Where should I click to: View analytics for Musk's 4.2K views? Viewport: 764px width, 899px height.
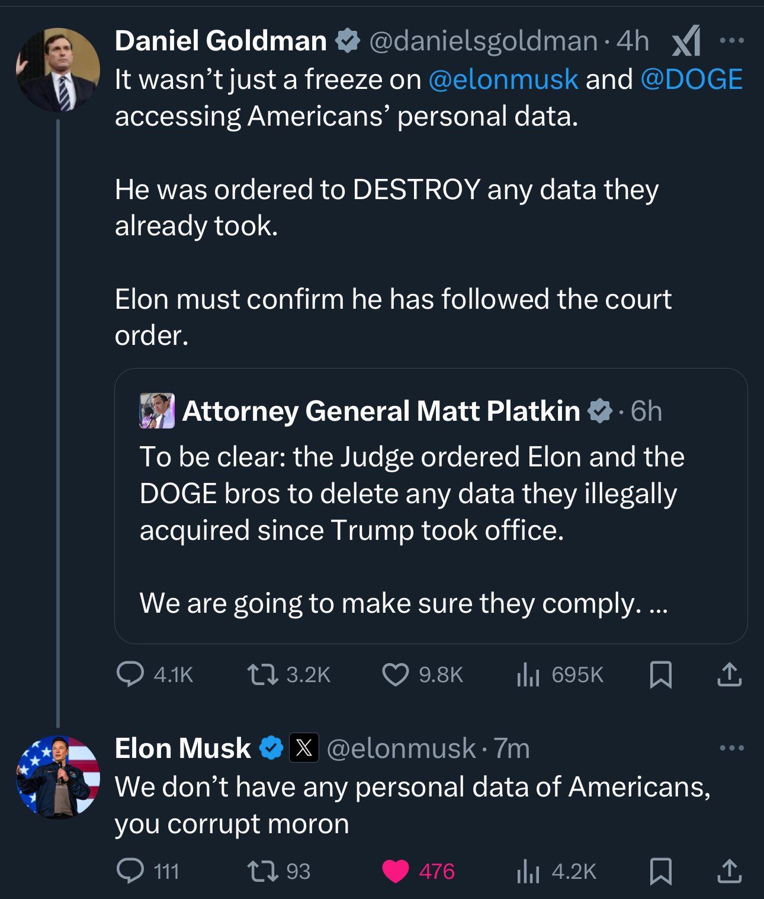point(528,871)
